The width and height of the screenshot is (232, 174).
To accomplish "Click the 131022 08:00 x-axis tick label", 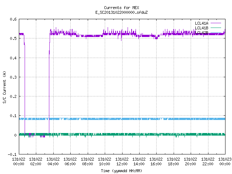I will click(87, 162).
